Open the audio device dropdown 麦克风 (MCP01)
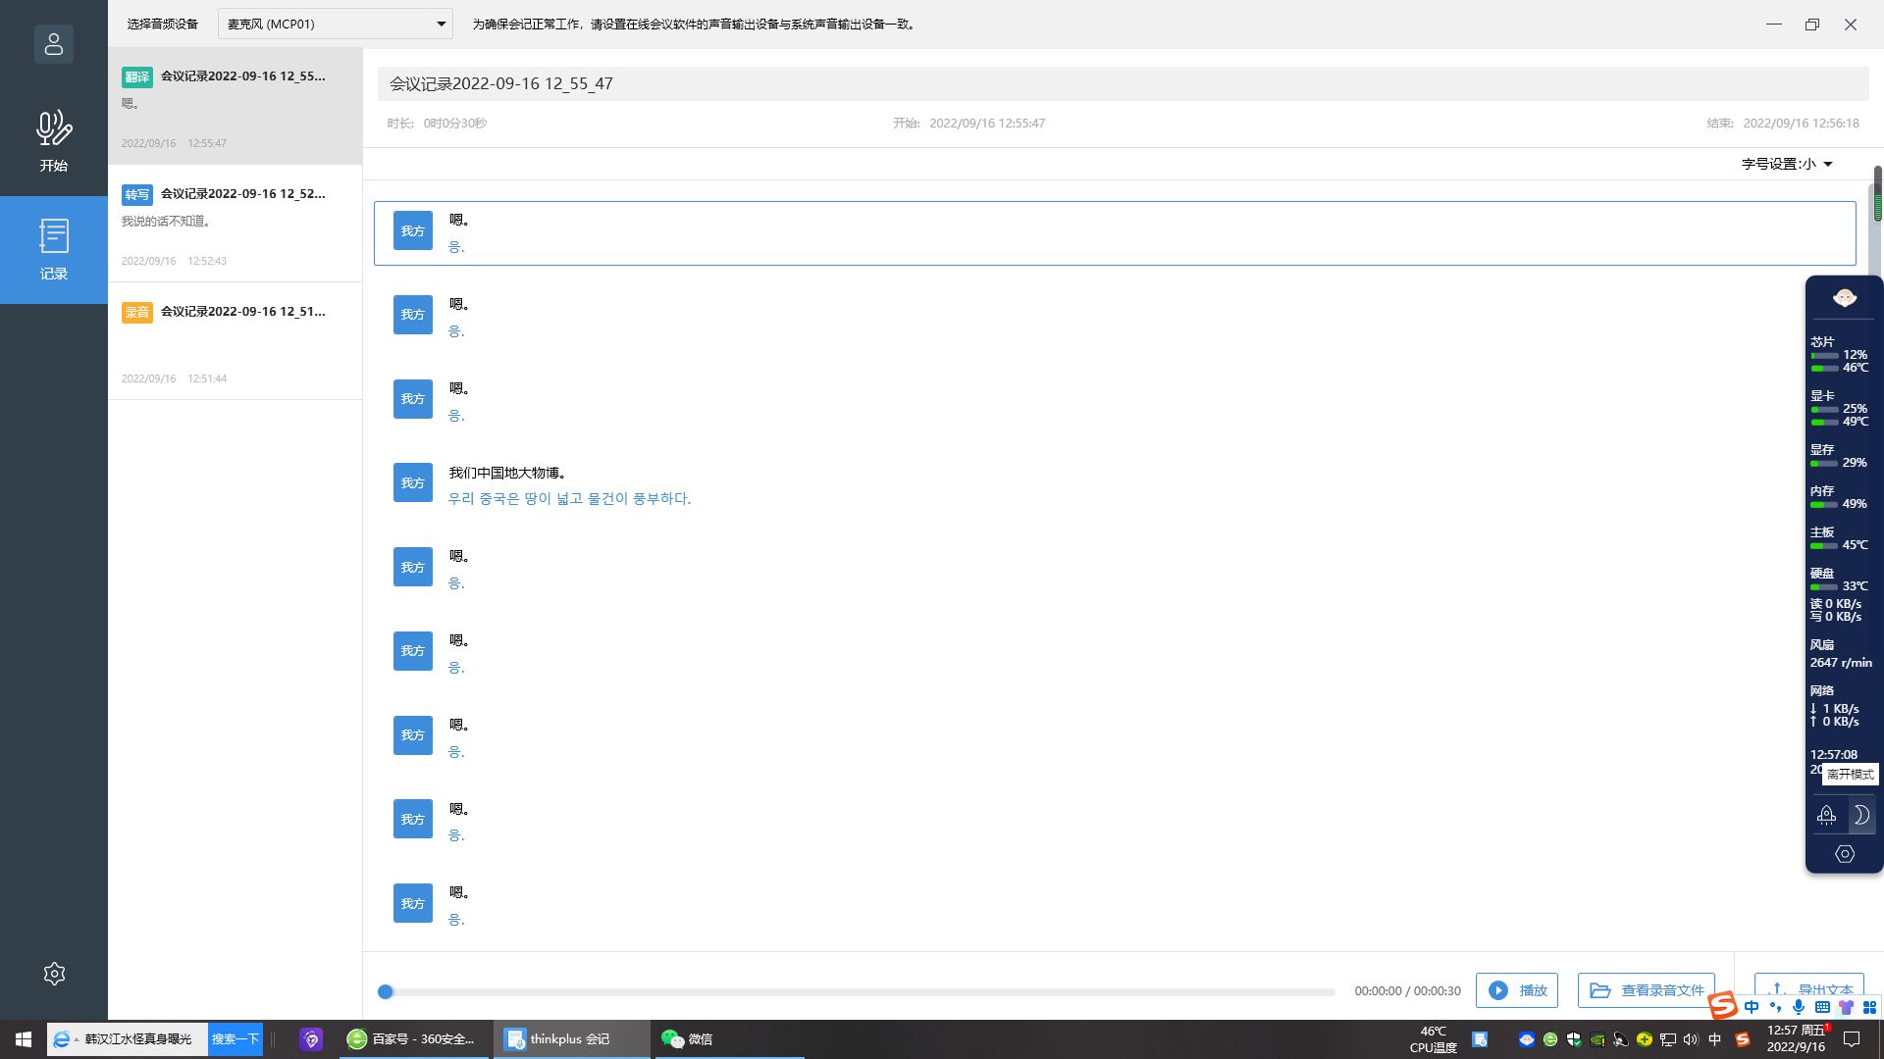This screenshot has width=1884, height=1059. pyautogui.click(x=335, y=24)
